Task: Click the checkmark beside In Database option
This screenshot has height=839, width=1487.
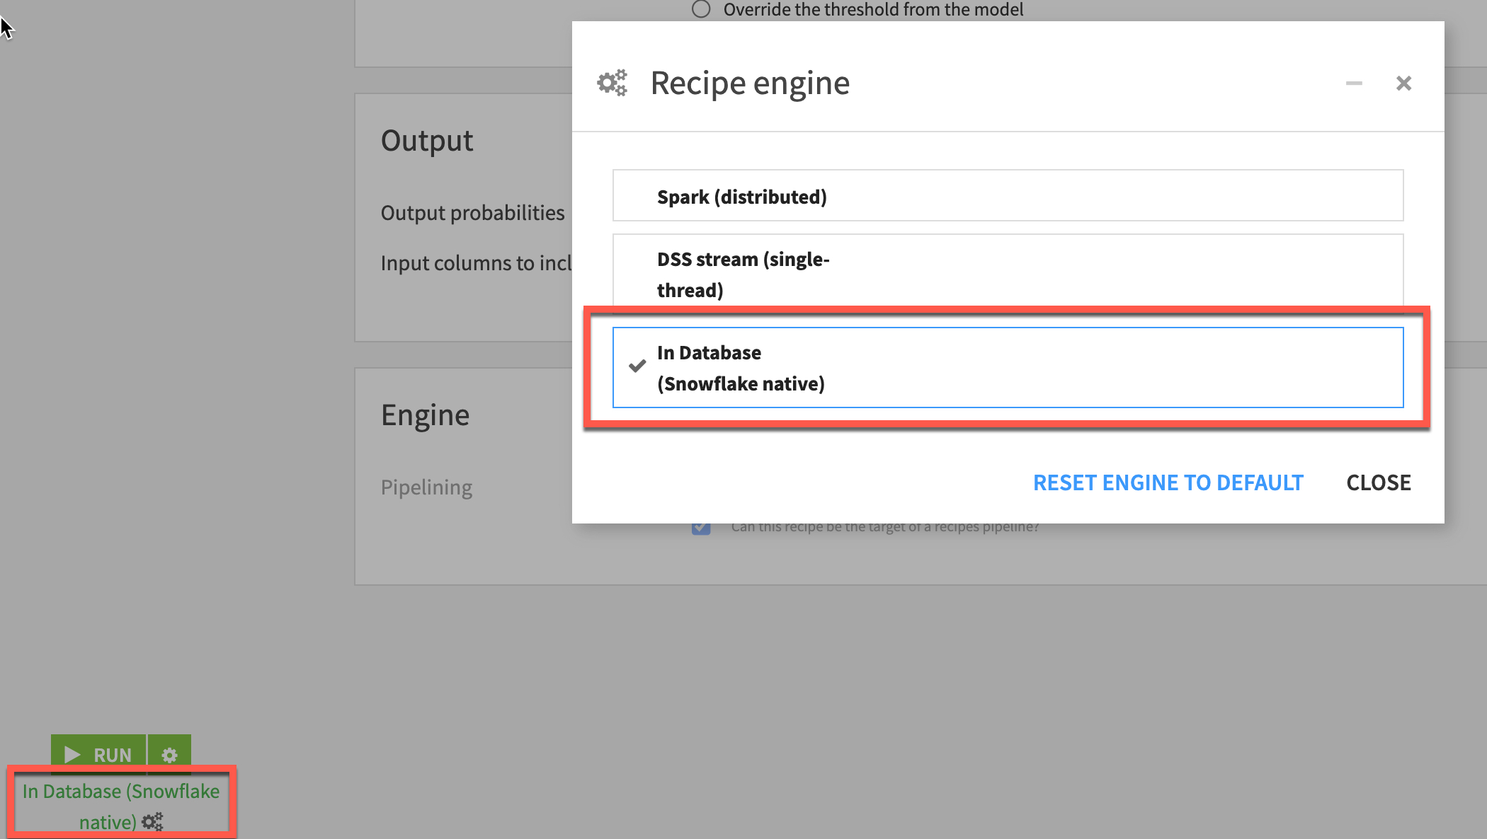Action: (637, 366)
